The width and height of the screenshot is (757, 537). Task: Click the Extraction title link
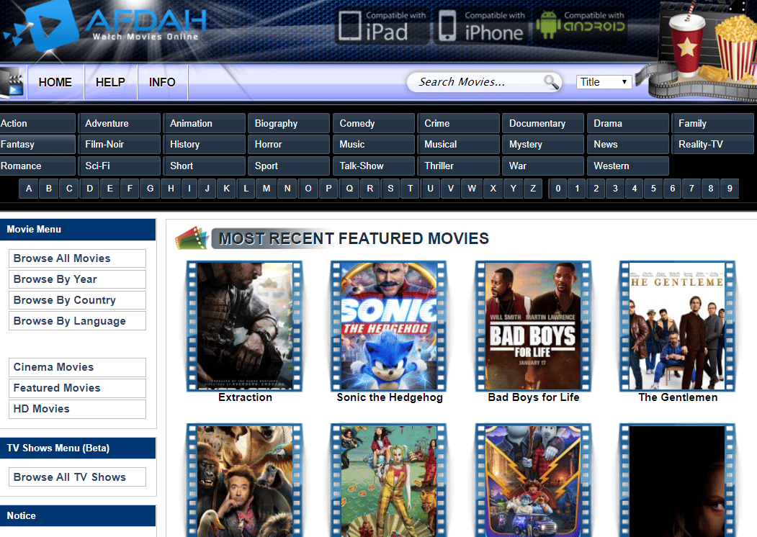[246, 397]
